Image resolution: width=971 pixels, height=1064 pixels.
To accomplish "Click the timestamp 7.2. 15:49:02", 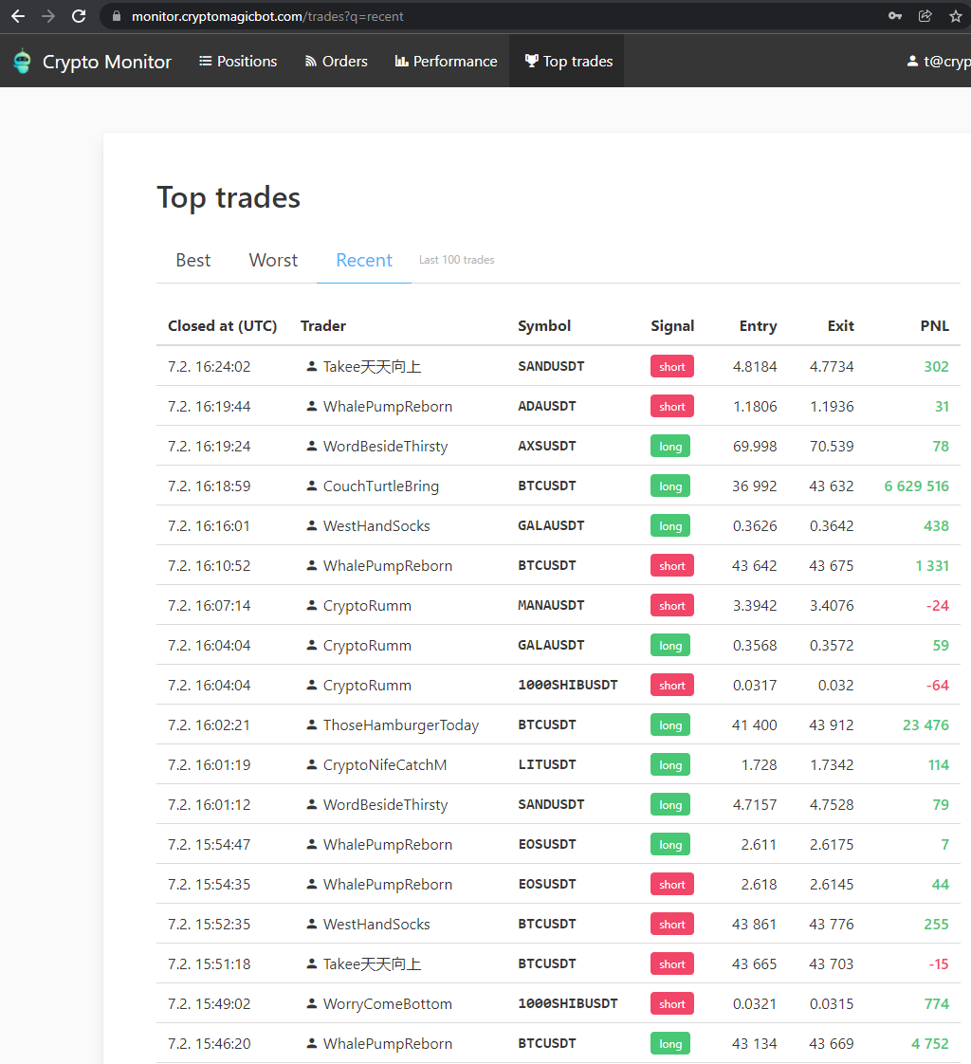I will point(209,1003).
